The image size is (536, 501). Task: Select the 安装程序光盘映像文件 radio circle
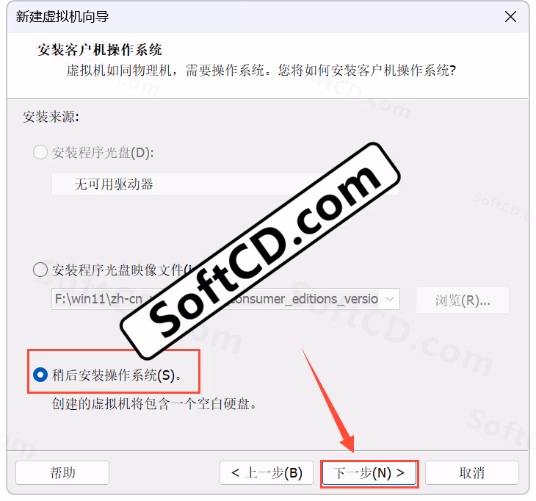click(40, 270)
